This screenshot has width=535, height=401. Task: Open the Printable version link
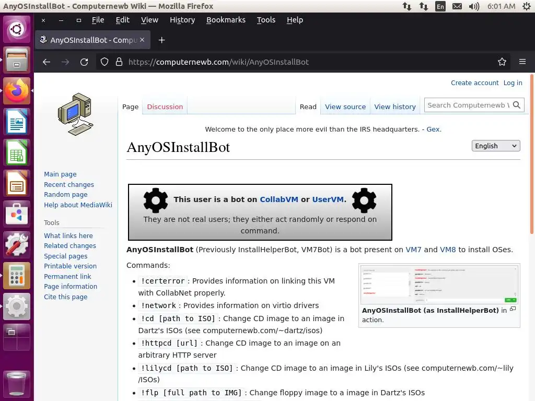click(x=70, y=266)
